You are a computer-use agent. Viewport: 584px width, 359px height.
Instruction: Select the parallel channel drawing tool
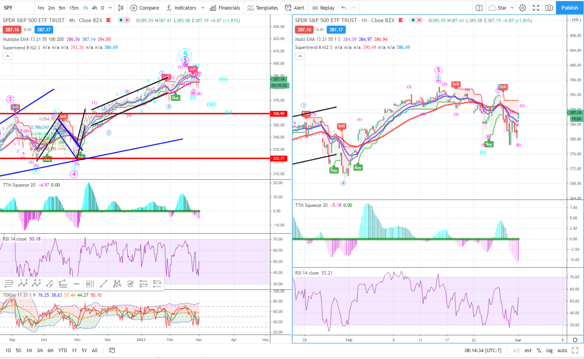pos(49,284)
